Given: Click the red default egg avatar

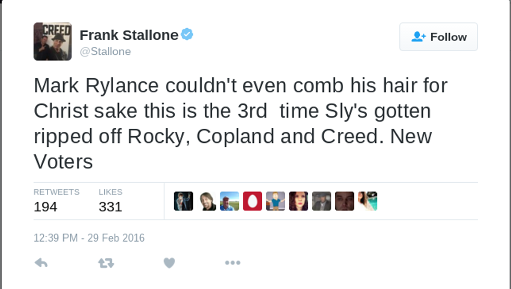Looking at the screenshot, I should point(252,201).
